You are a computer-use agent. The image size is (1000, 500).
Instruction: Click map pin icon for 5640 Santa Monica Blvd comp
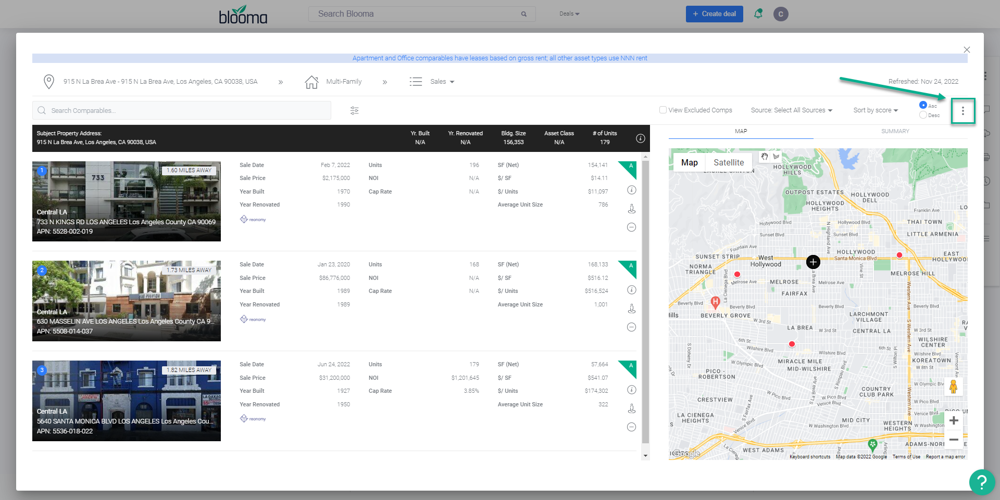631,408
